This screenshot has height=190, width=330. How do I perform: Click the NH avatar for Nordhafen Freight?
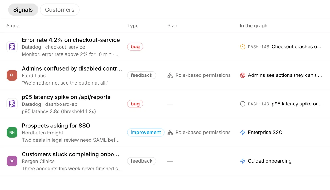pos(12,133)
